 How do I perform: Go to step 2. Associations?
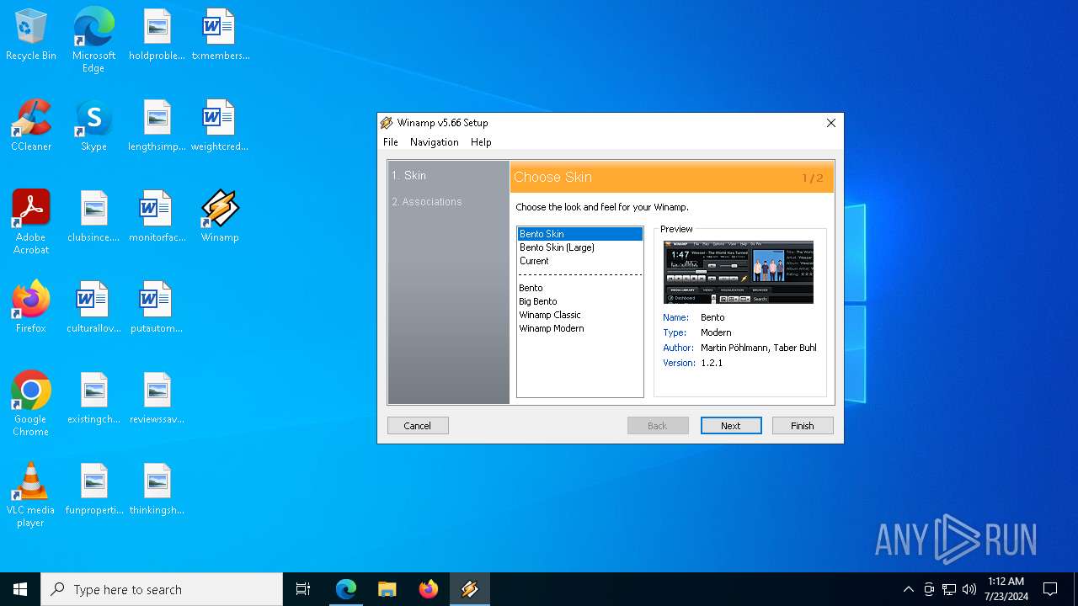coord(427,202)
